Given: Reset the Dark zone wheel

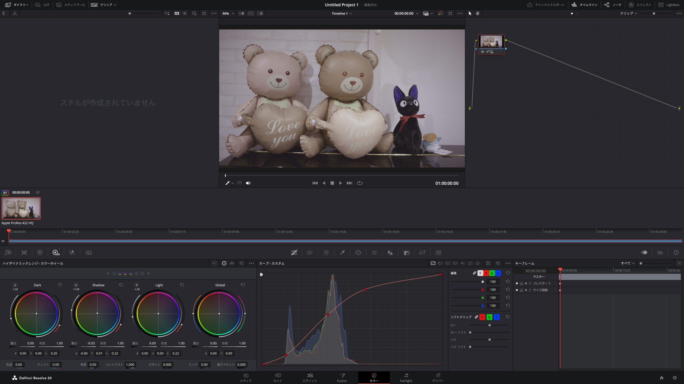Looking at the screenshot, I should tap(60, 285).
